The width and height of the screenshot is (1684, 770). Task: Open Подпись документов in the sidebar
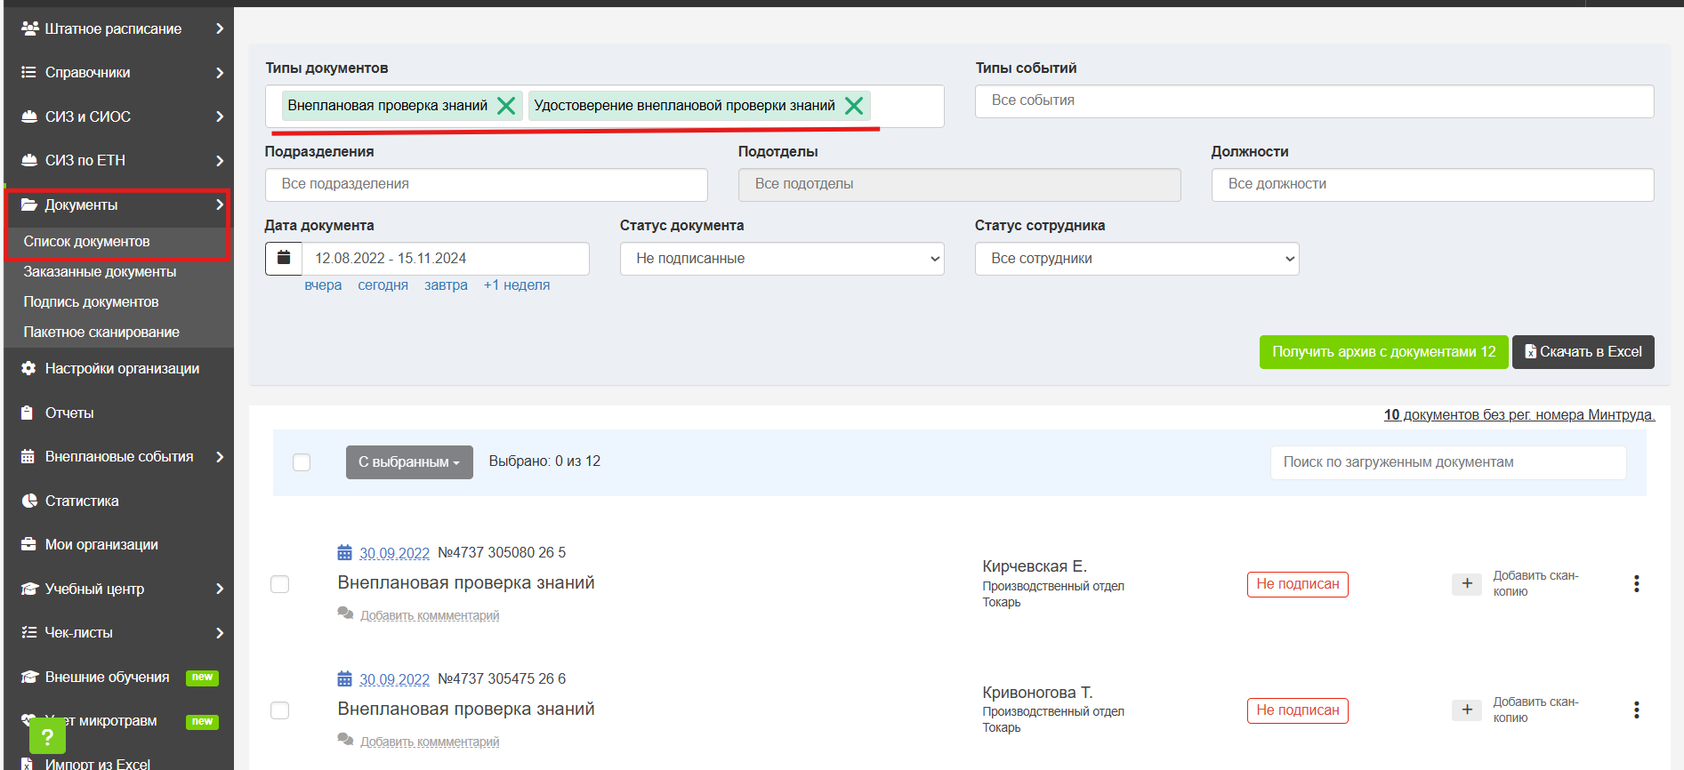click(x=91, y=302)
